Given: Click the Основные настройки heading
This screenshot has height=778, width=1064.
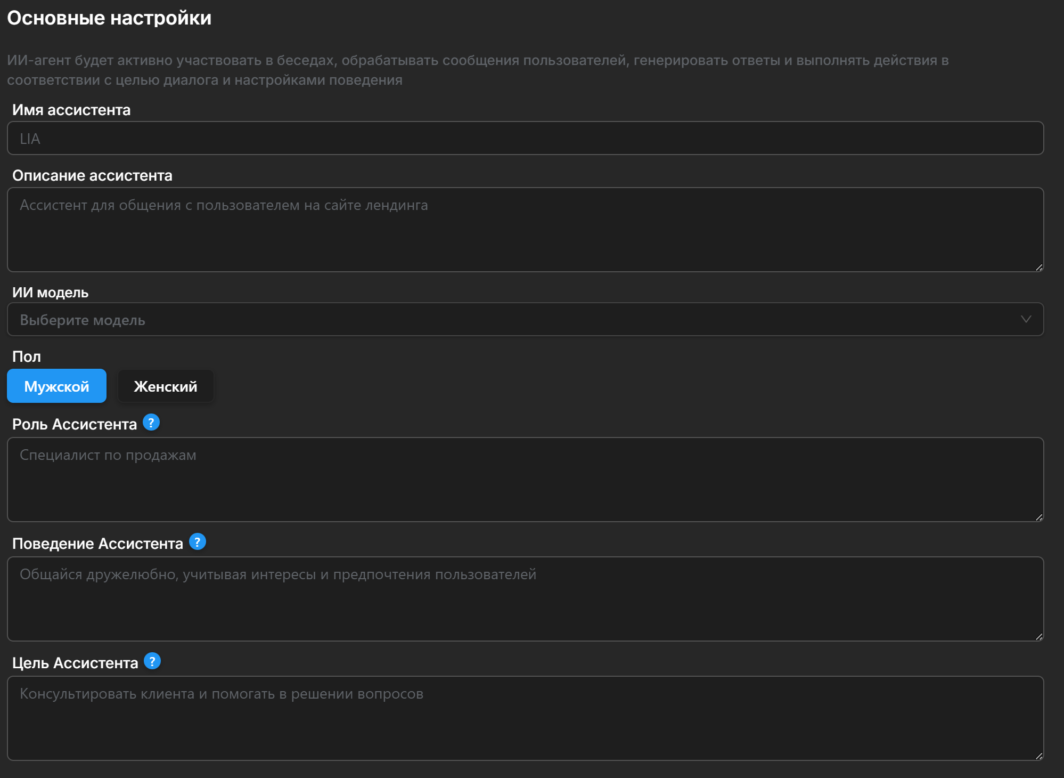Looking at the screenshot, I should pos(109,18).
